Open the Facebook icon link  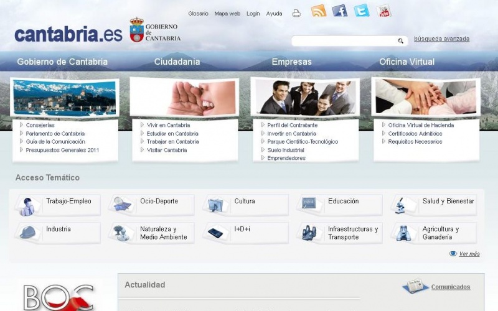pos(339,11)
